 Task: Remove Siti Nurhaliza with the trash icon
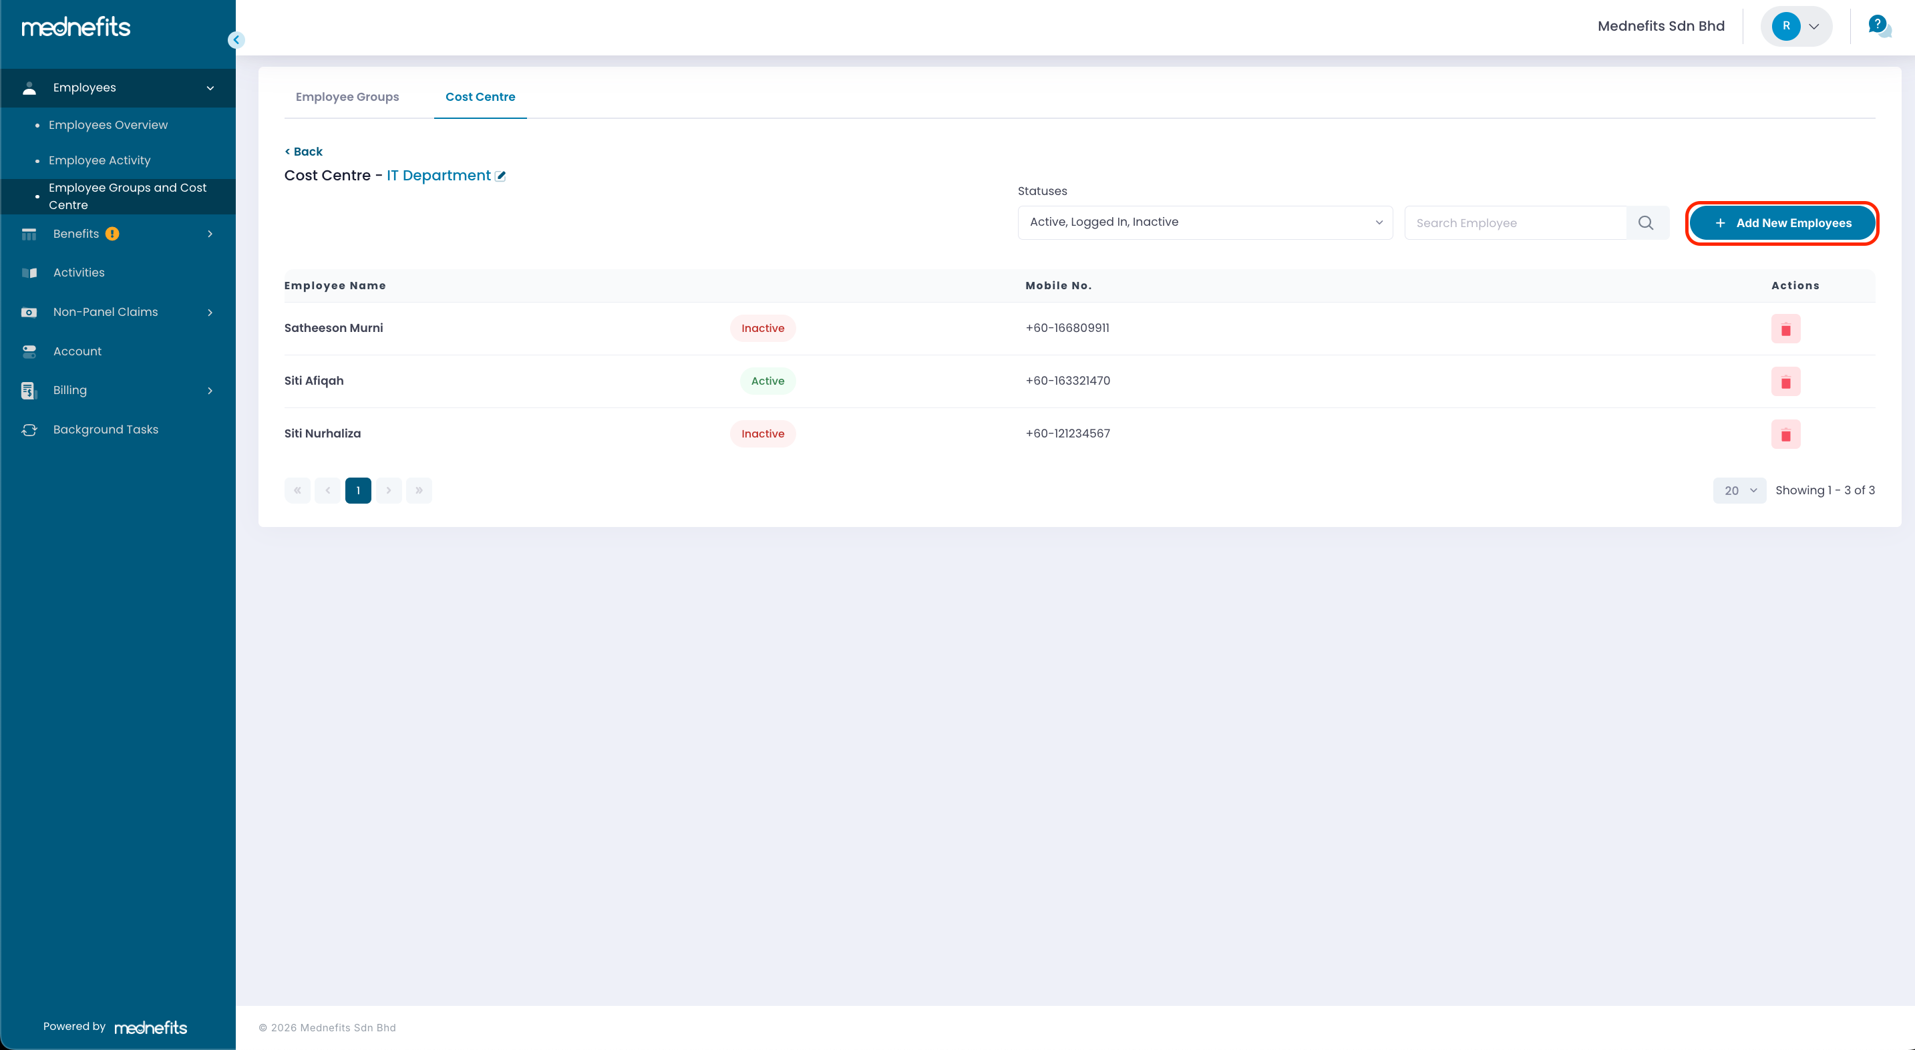tap(1785, 434)
